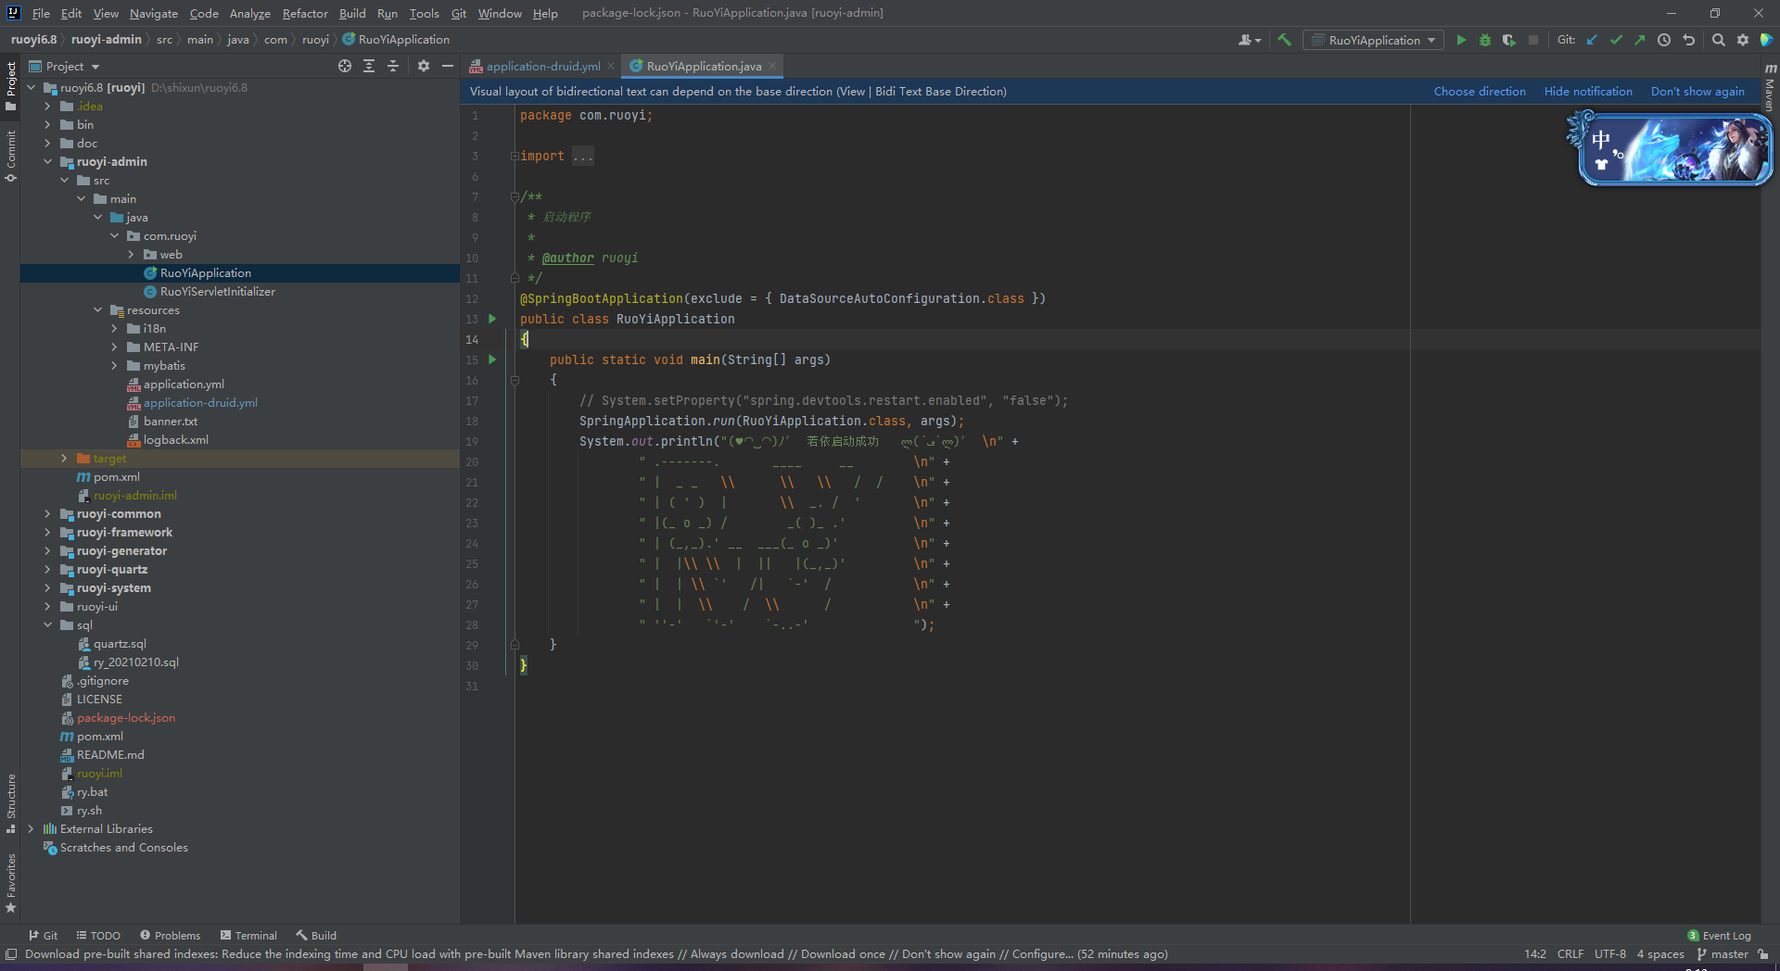Toggle the TODO tool window

[98, 936]
